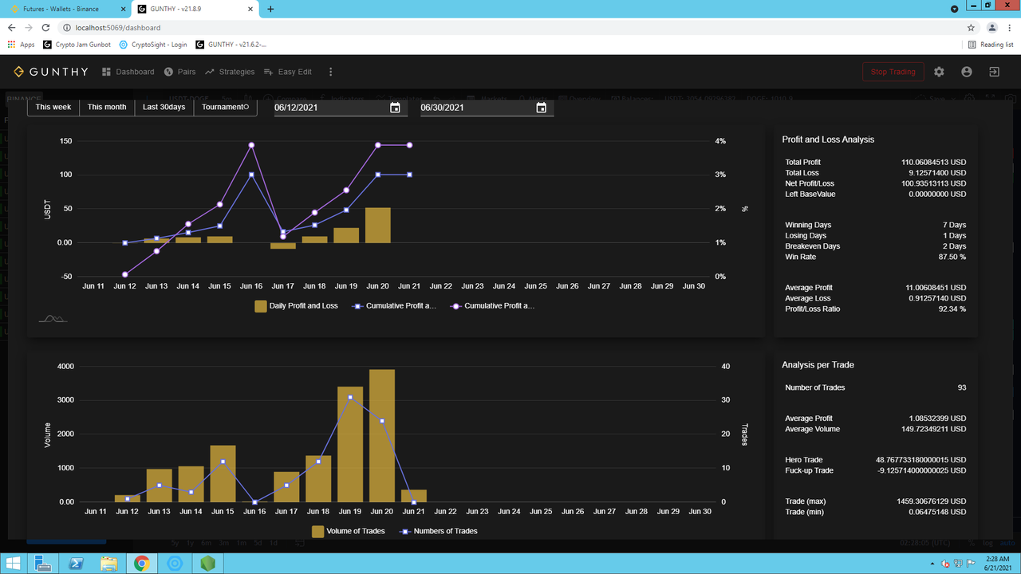This screenshot has width=1021, height=574.
Task: Toggle the Numbers of Trades legend
Action: [437, 531]
